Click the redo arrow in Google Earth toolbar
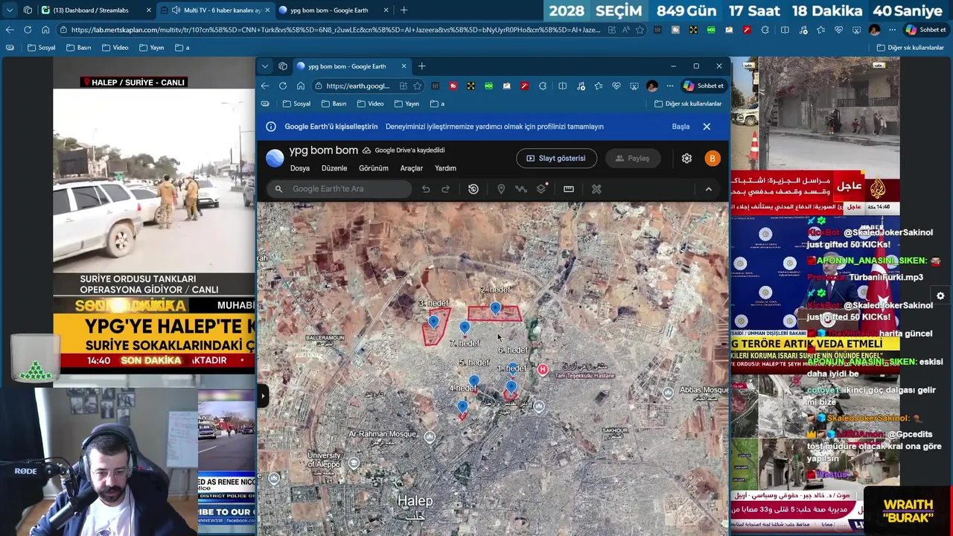Viewport: 953px width, 536px height. pyautogui.click(x=445, y=189)
